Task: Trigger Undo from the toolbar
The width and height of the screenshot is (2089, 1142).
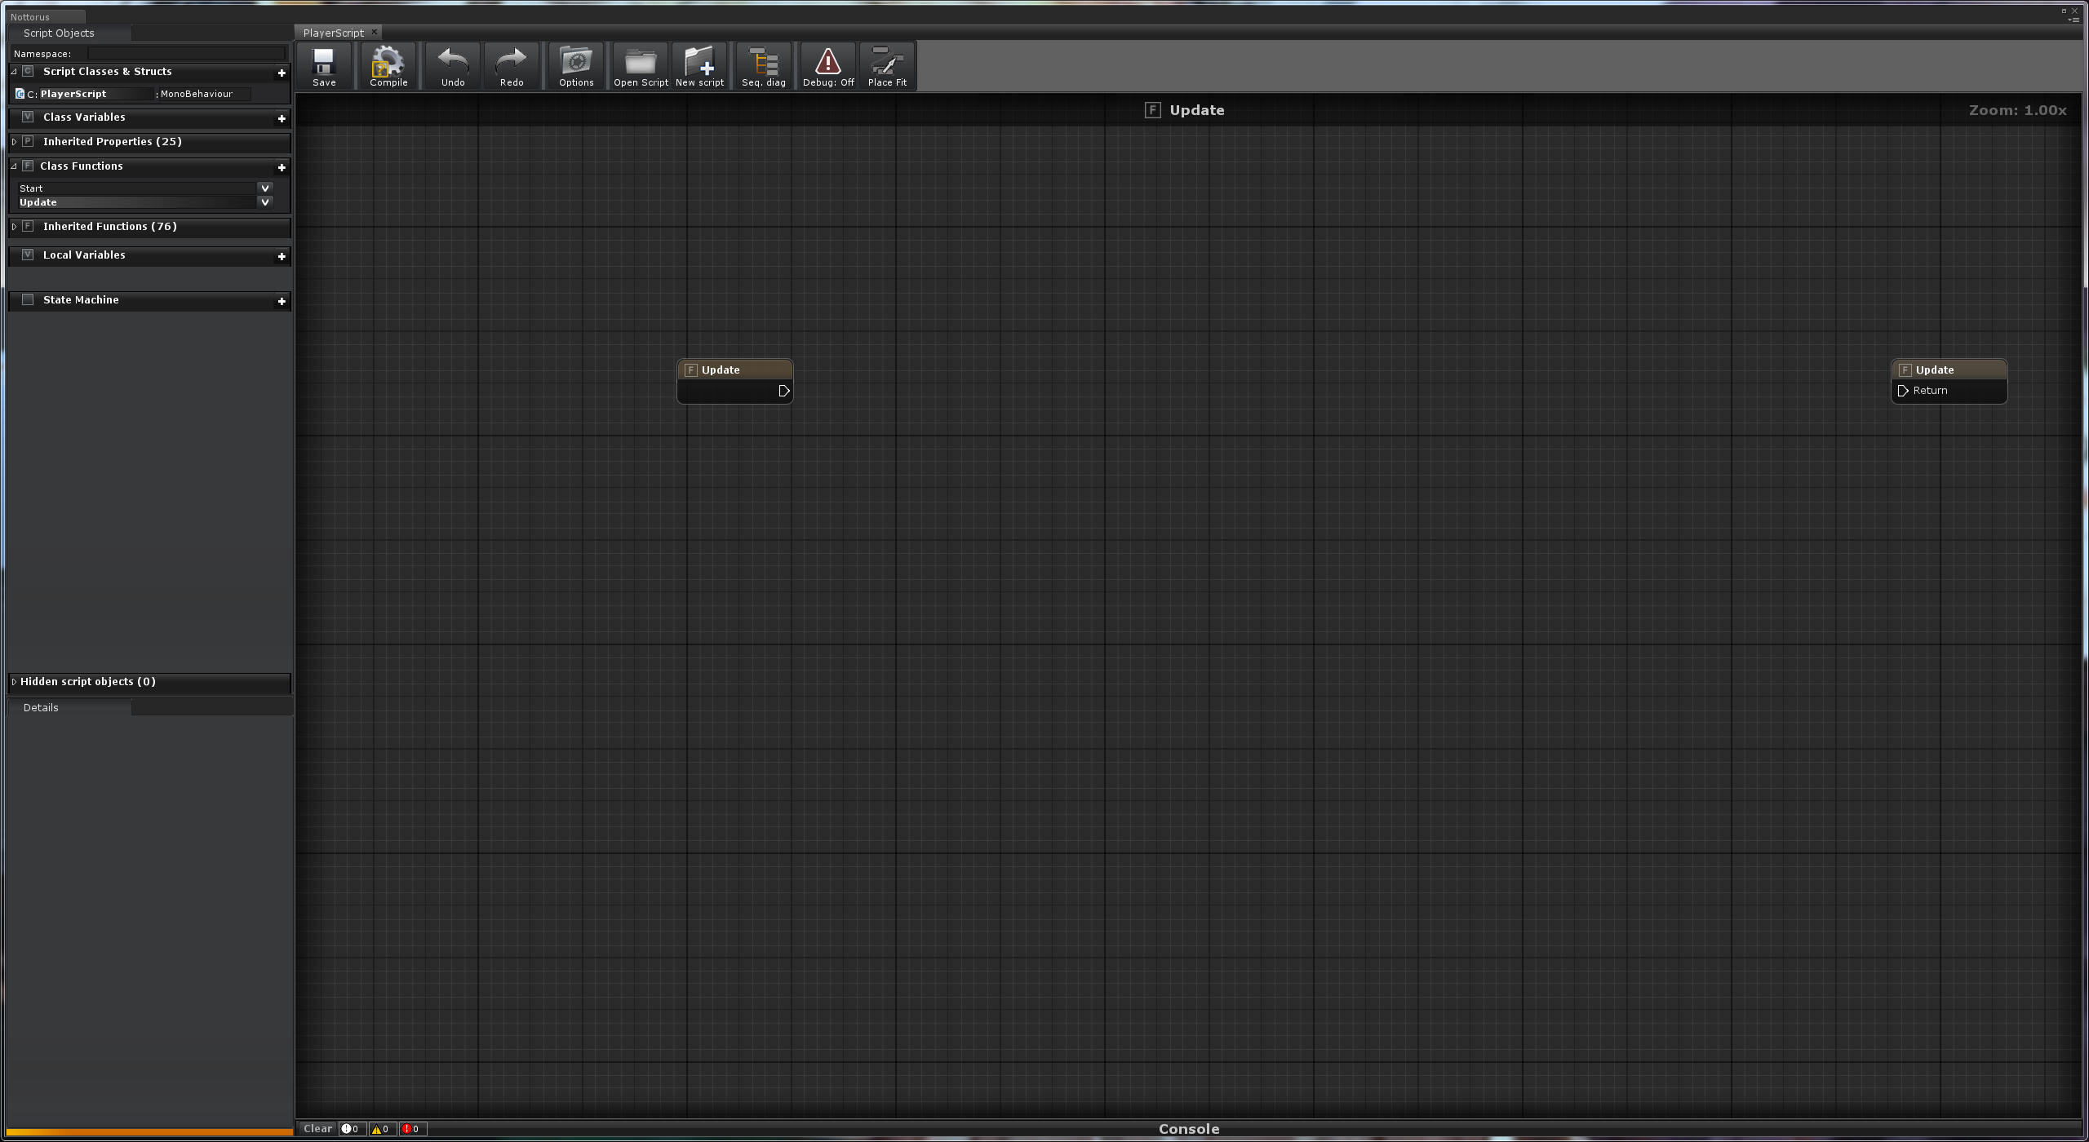Action: coord(451,65)
